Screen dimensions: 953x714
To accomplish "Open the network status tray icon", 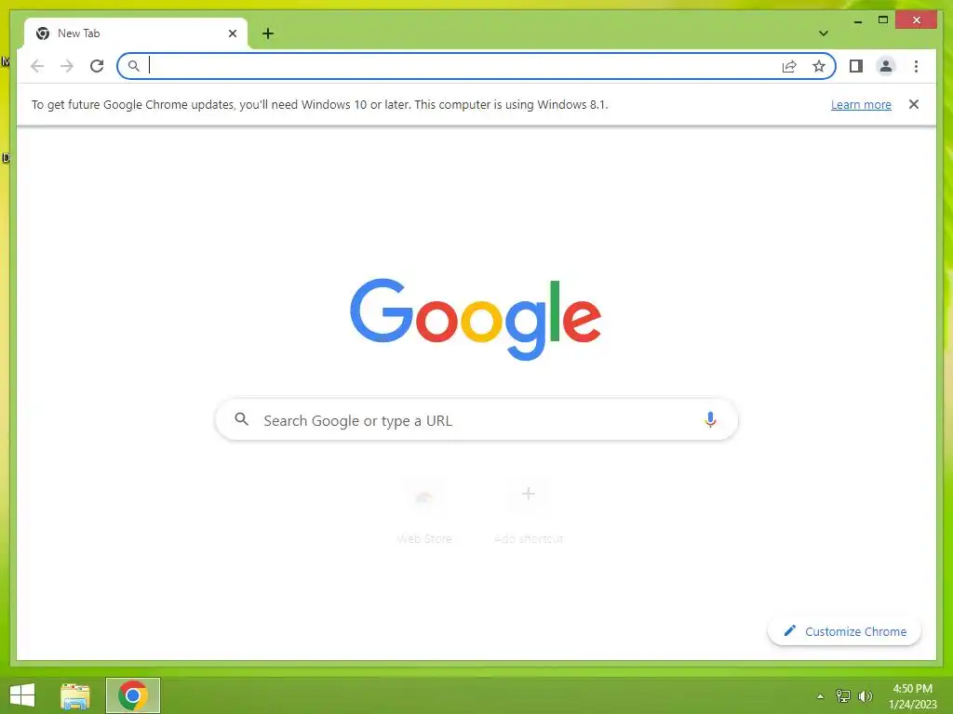I will [x=843, y=695].
